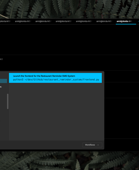Select the active terminal tab underlined in blue
Image resolution: width=139 pixels, height=170 pixels.
point(126,21)
